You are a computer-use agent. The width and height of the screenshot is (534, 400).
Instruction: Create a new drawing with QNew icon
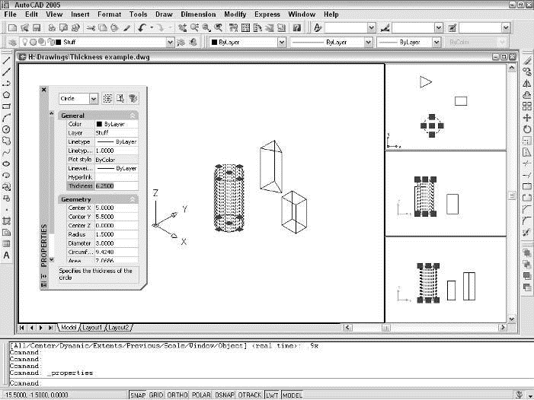[x=13, y=28]
